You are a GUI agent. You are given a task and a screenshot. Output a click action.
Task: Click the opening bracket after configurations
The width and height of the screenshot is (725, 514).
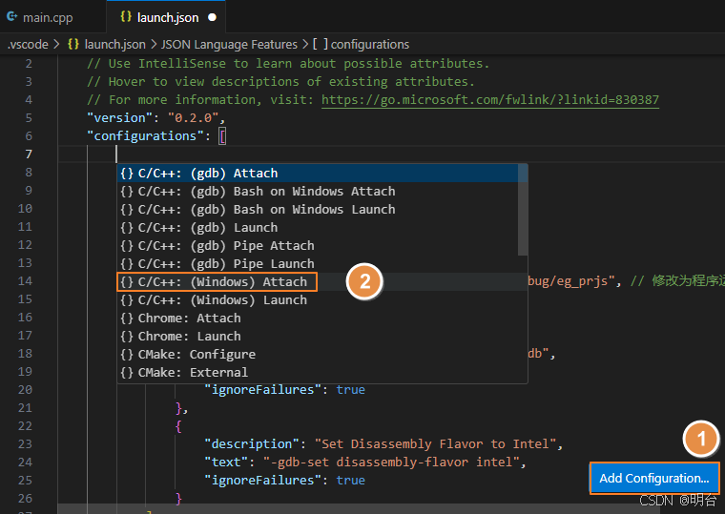[222, 136]
